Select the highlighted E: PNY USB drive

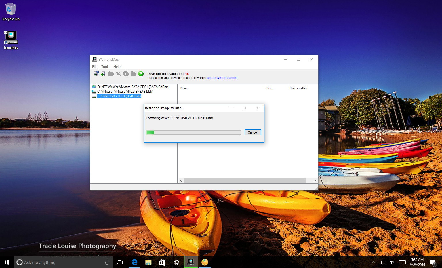coord(119,96)
